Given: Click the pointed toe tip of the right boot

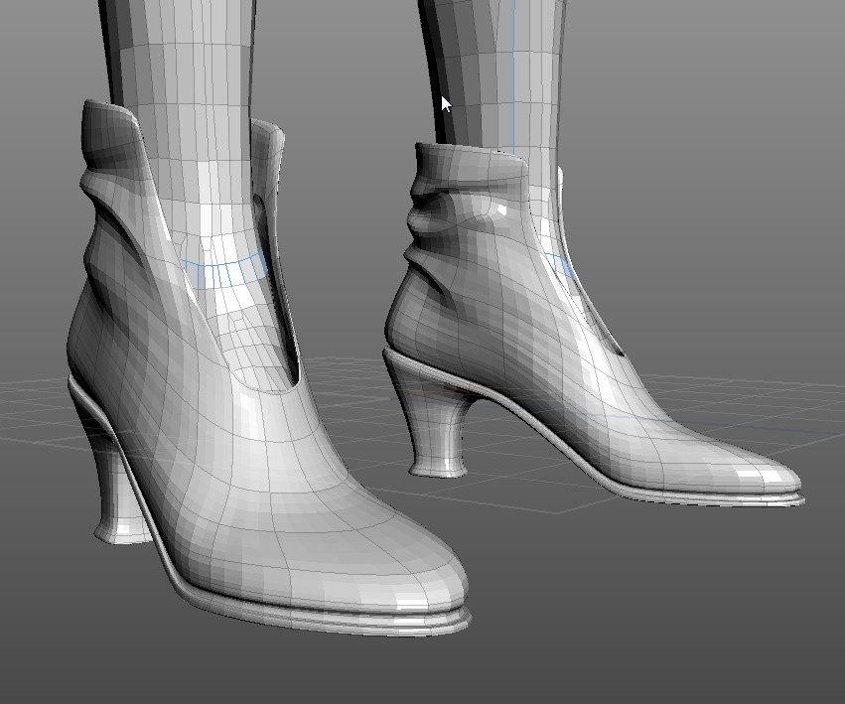Looking at the screenshot, I should coord(784,481).
